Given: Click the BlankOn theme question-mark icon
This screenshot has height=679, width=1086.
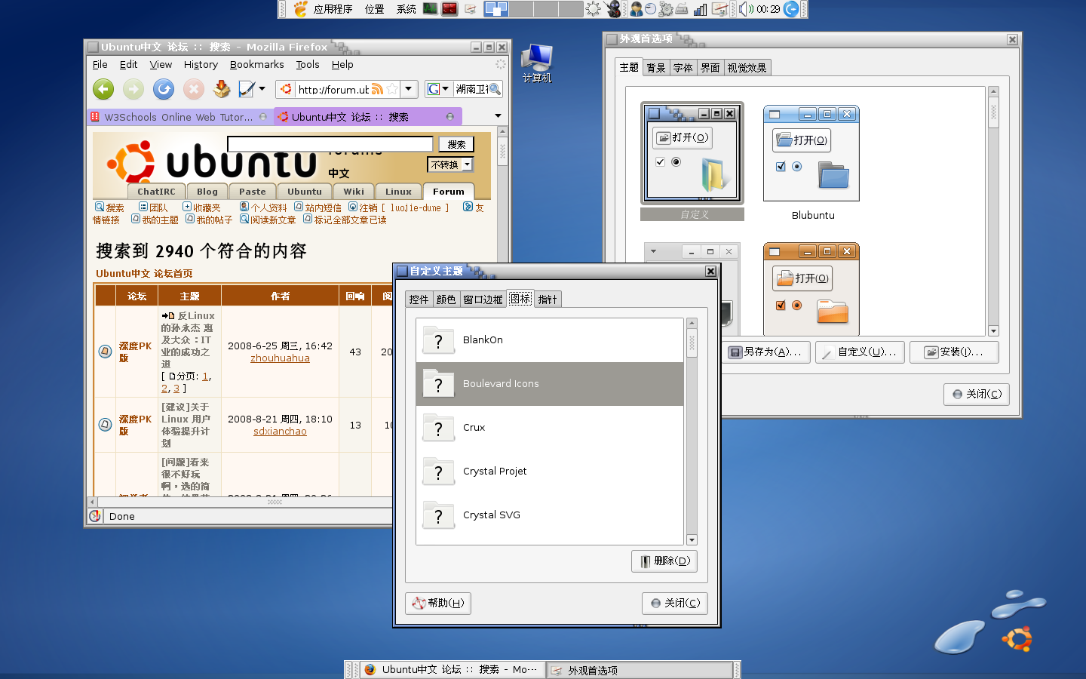Looking at the screenshot, I should tap(438, 340).
